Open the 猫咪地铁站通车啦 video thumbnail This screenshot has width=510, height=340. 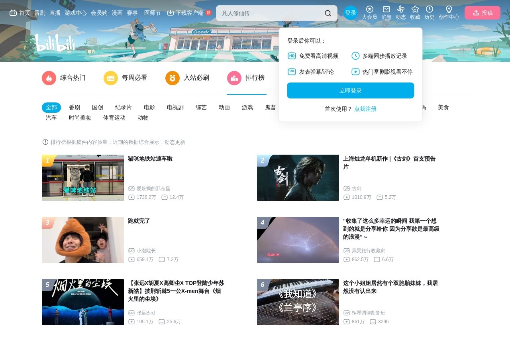pyautogui.click(x=82, y=177)
